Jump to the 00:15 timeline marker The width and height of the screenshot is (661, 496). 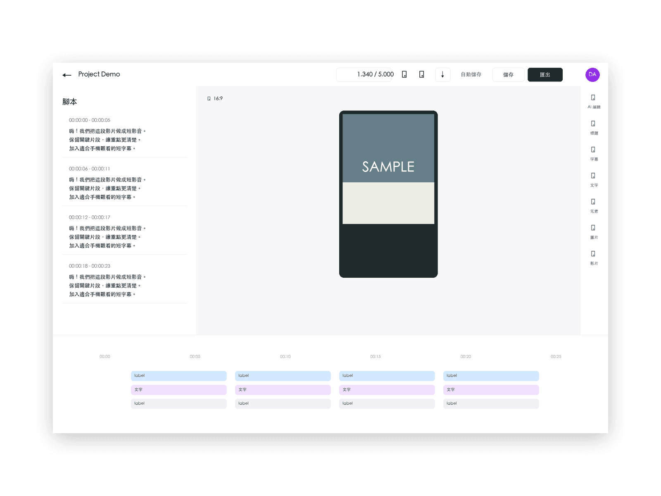pos(376,356)
